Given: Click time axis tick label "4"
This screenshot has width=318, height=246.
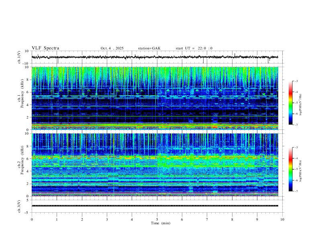Looking at the screenshot, I should [x=132, y=219].
